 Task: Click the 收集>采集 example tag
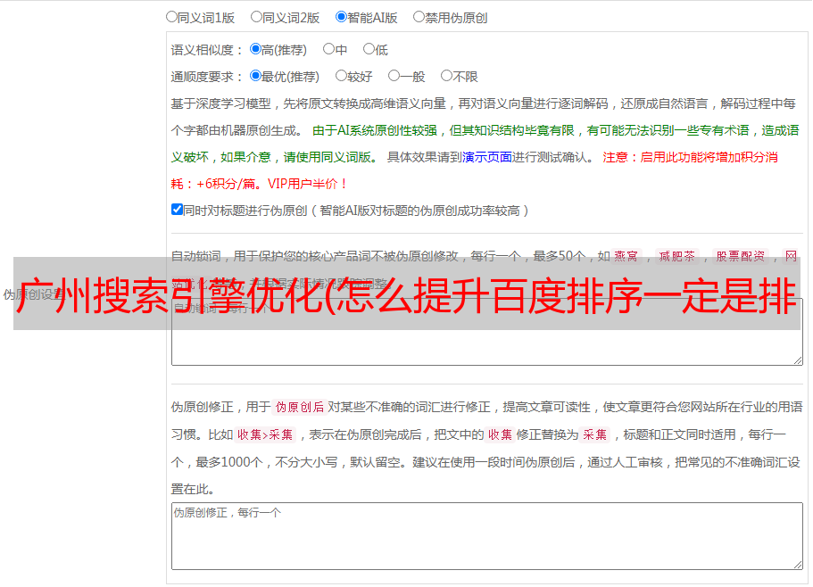pos(265,434)
